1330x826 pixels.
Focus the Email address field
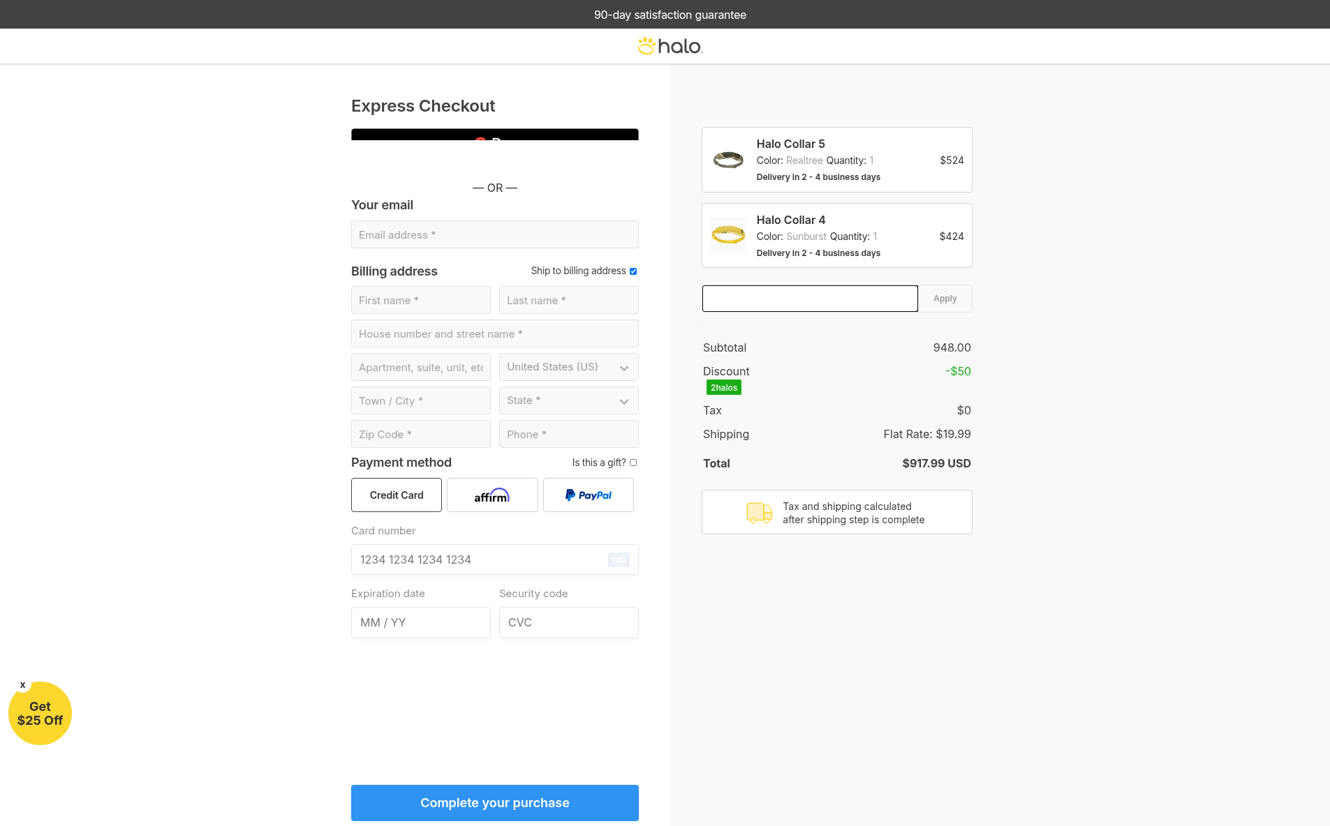pos(494,234)
